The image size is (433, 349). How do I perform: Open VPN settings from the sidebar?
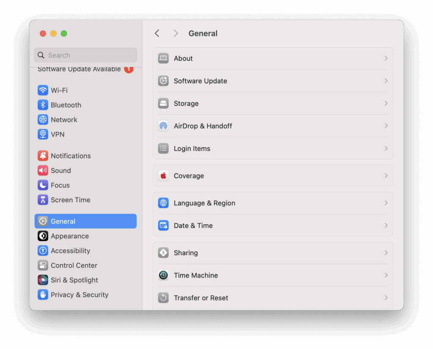point(43,134)
